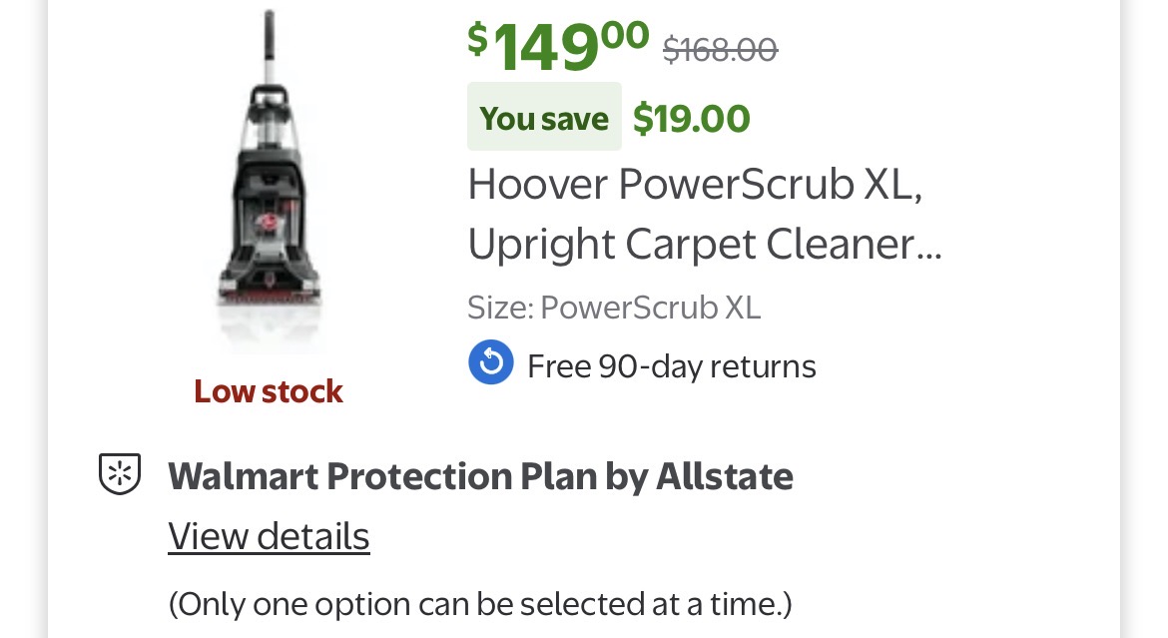Open View details for the protection plan
Screen dimensions: 1168x638
point(269,536)
